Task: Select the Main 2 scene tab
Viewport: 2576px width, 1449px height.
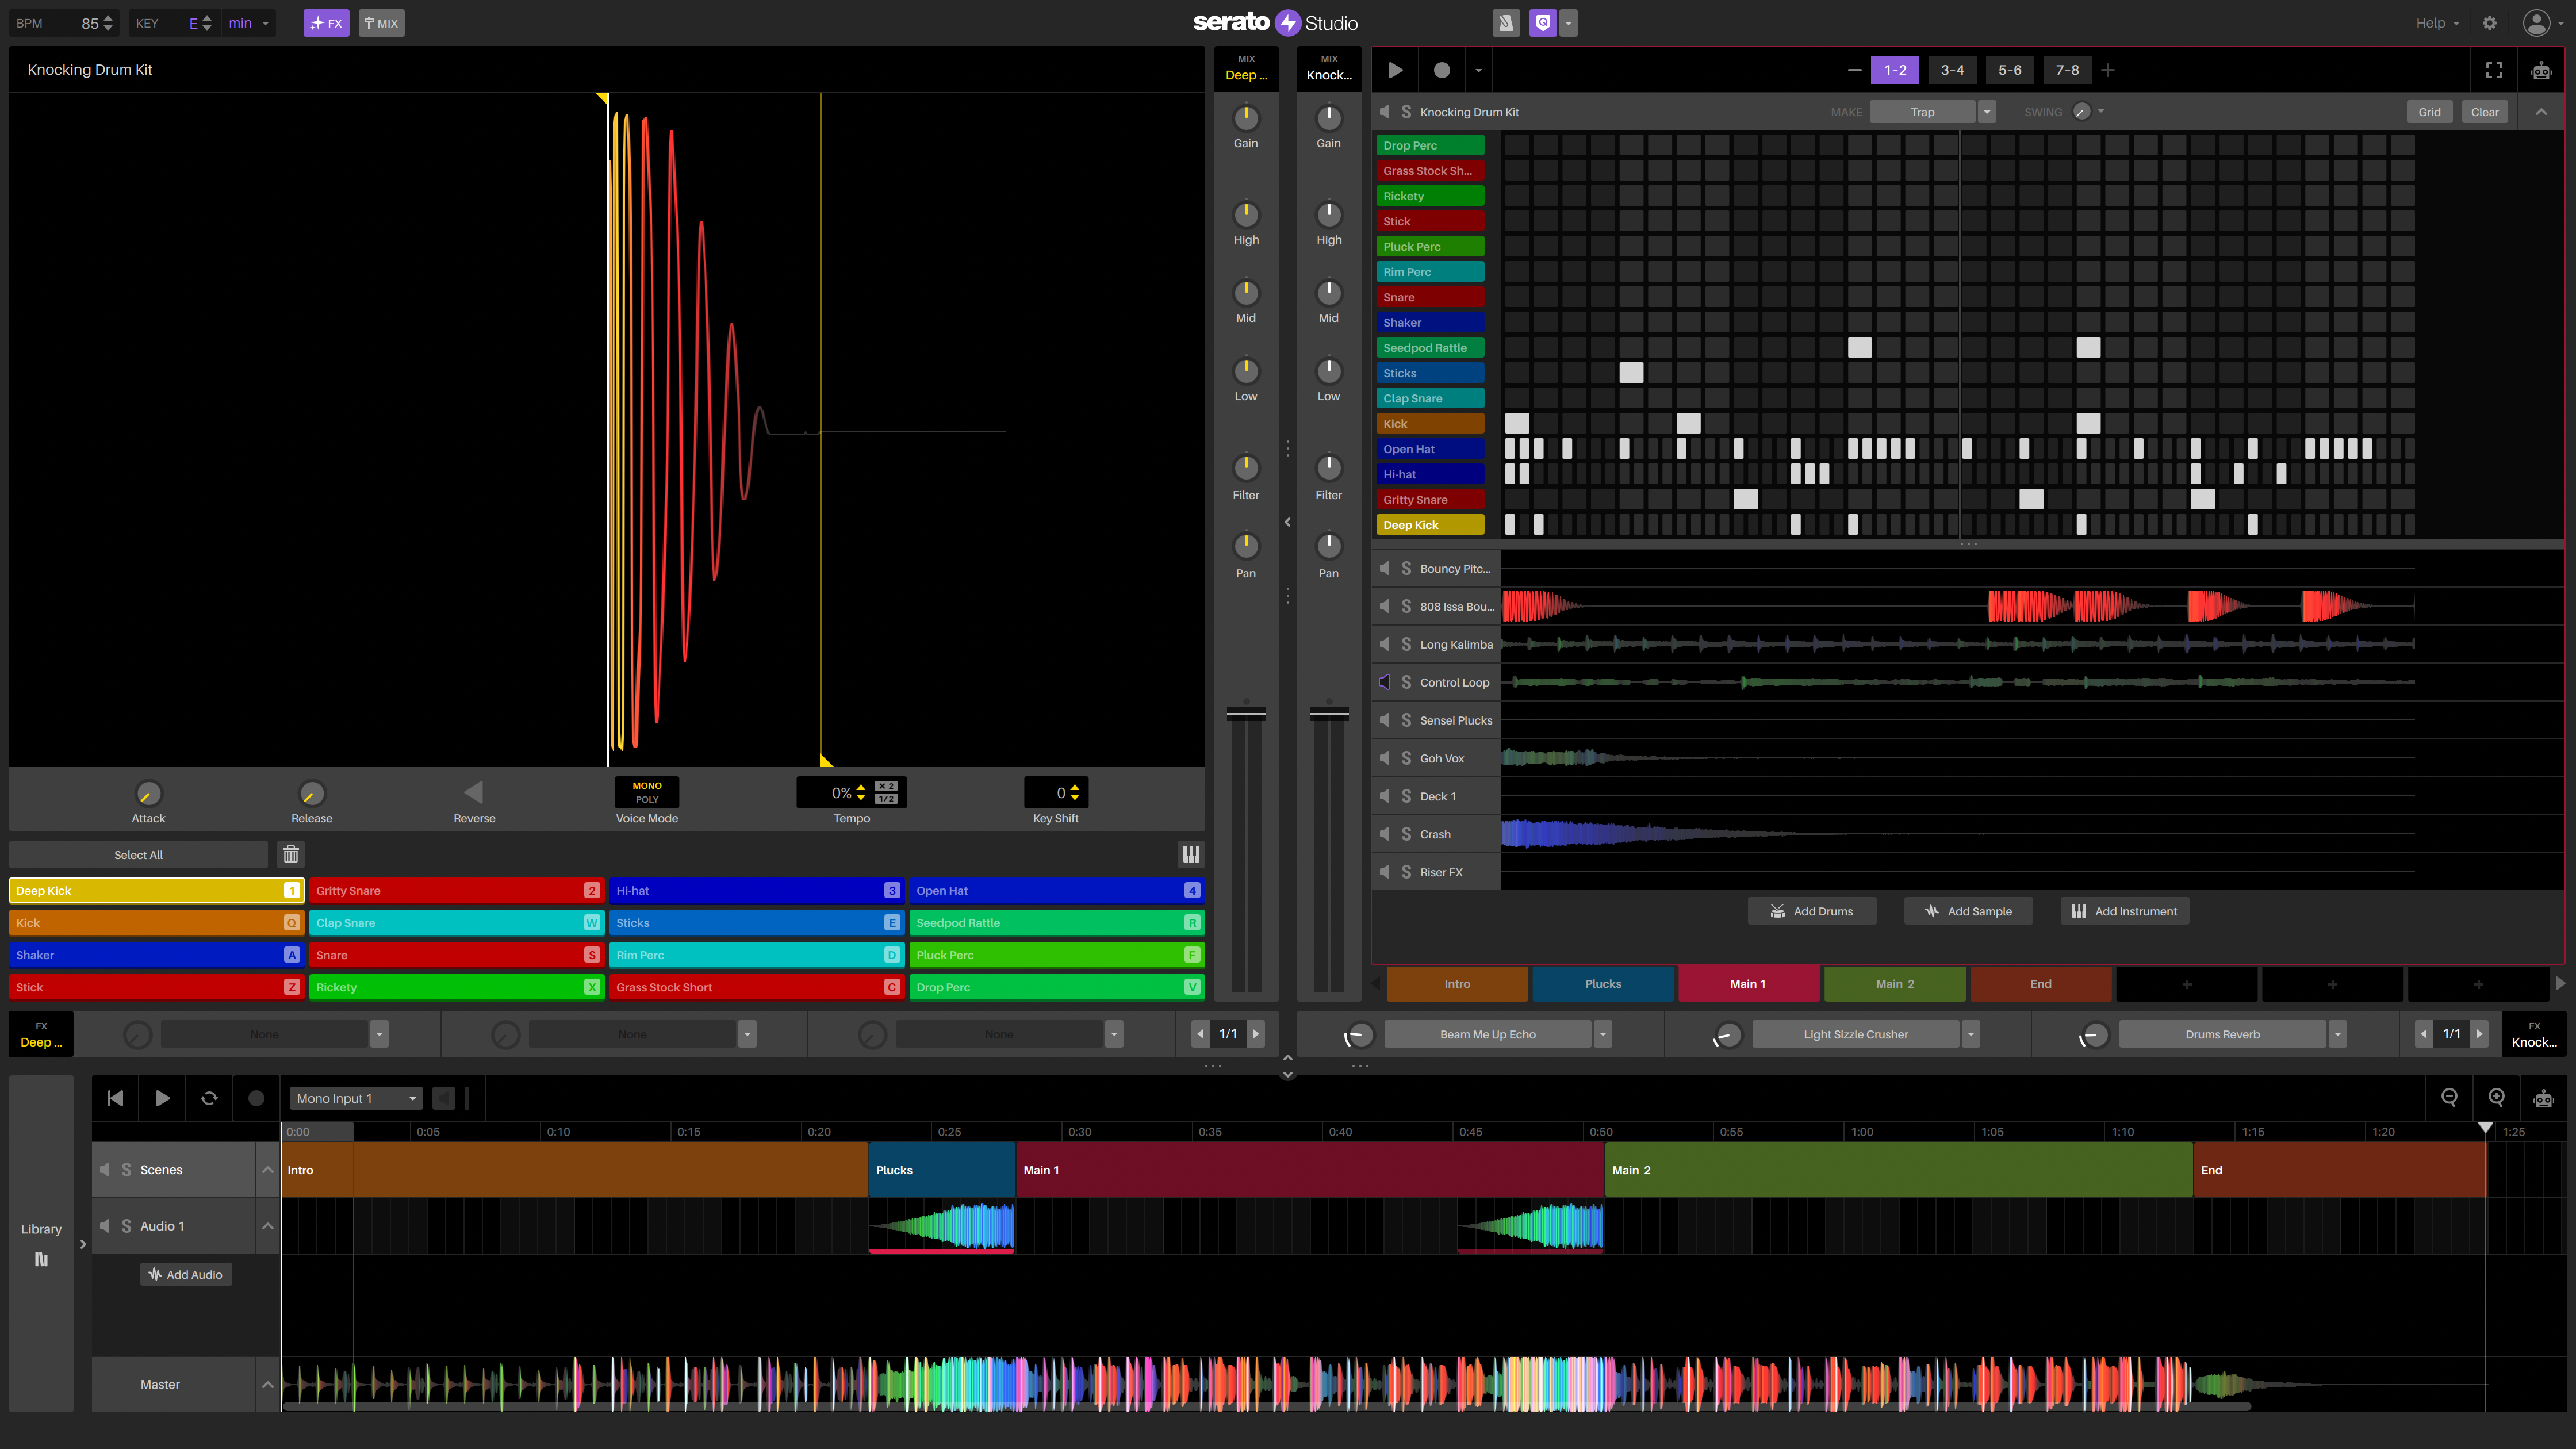Action: (x=1895, y=984)
